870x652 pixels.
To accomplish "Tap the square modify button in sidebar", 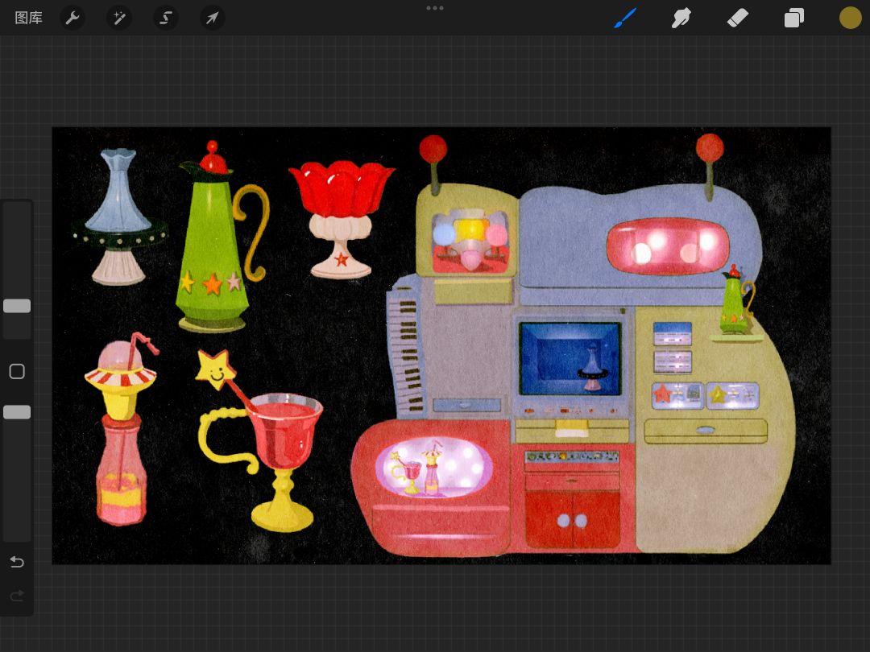I will pos(17,371).
